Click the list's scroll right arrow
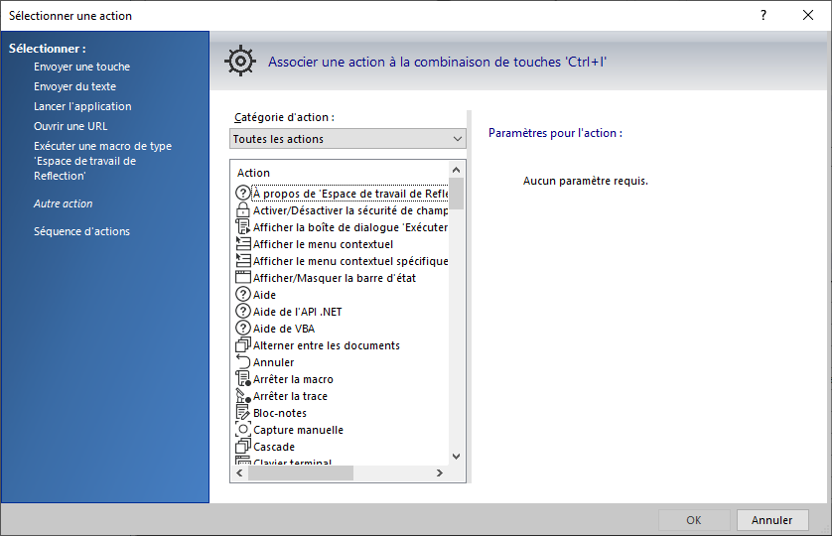 (x=440, y=472)
